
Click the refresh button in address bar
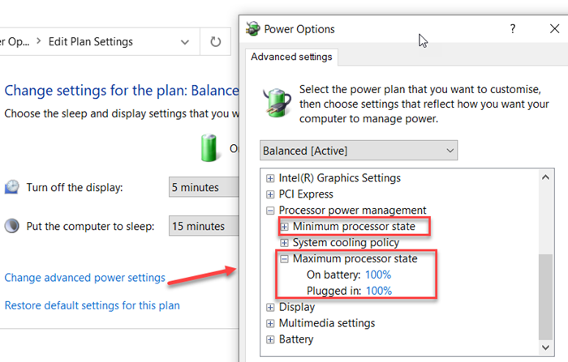pos(215,41)
